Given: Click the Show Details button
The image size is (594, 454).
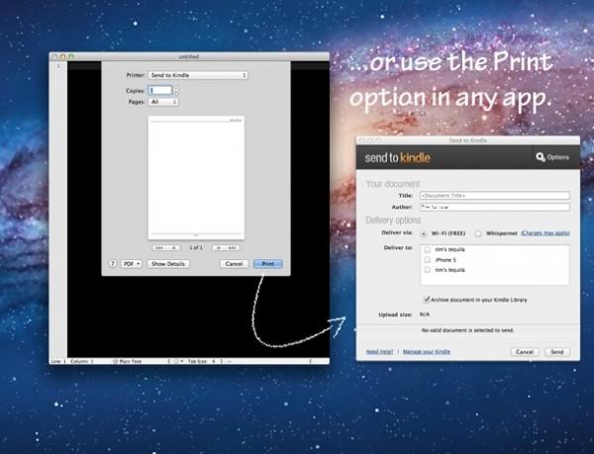Looking at the screenshot, I should coord(168,264).
